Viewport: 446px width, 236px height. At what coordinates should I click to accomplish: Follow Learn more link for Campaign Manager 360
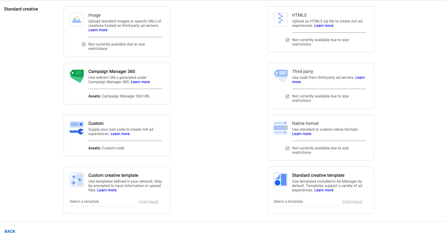pyautogui.click(x=140, y=82)
